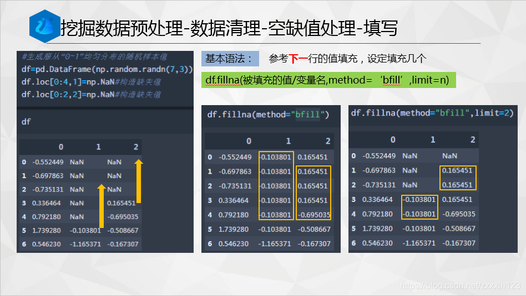Click -1.165371 in the original df table
Image resolution: width=526 pixels, height=296 pixels.
coord(85,245)
